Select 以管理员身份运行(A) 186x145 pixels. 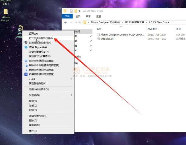[x=49, y=43]
